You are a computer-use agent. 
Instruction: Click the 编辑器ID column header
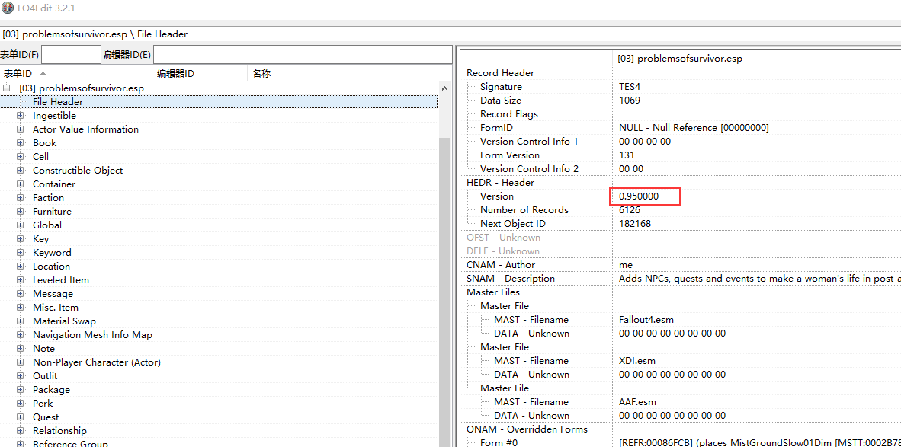pos(175,74)
